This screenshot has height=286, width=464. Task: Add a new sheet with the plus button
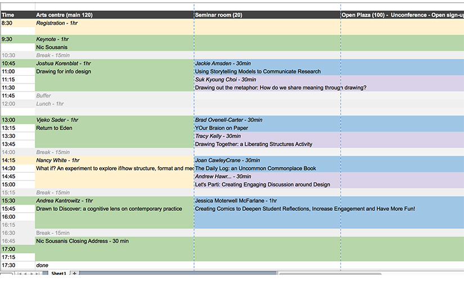74,273
